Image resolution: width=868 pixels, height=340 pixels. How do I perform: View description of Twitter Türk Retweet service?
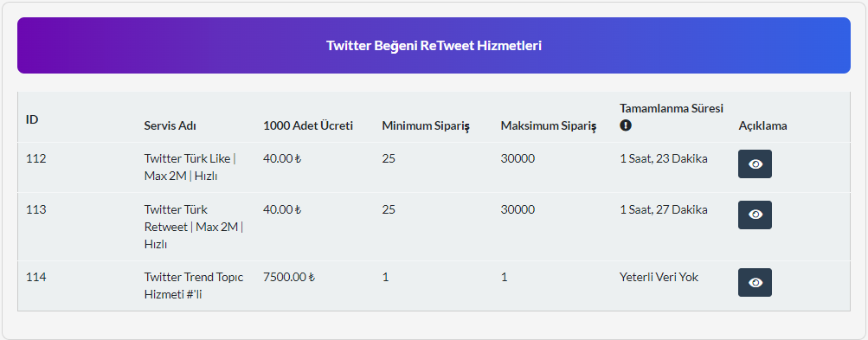[x=755, y=215]
